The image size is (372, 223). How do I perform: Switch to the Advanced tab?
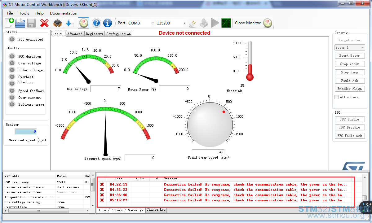pyautogui.click(x=75, y=34)
